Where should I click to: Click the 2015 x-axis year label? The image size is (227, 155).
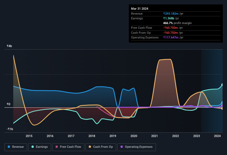29,136
